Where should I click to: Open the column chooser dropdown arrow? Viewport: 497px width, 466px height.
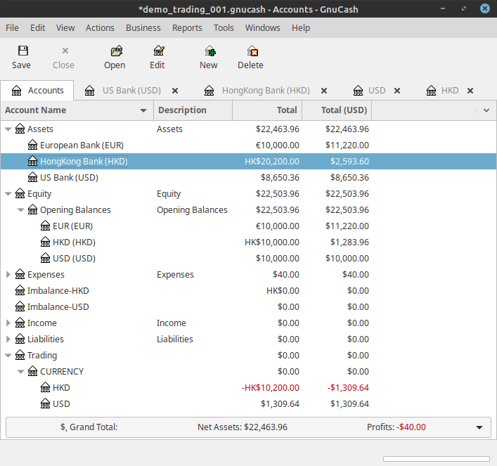(486, 110)
